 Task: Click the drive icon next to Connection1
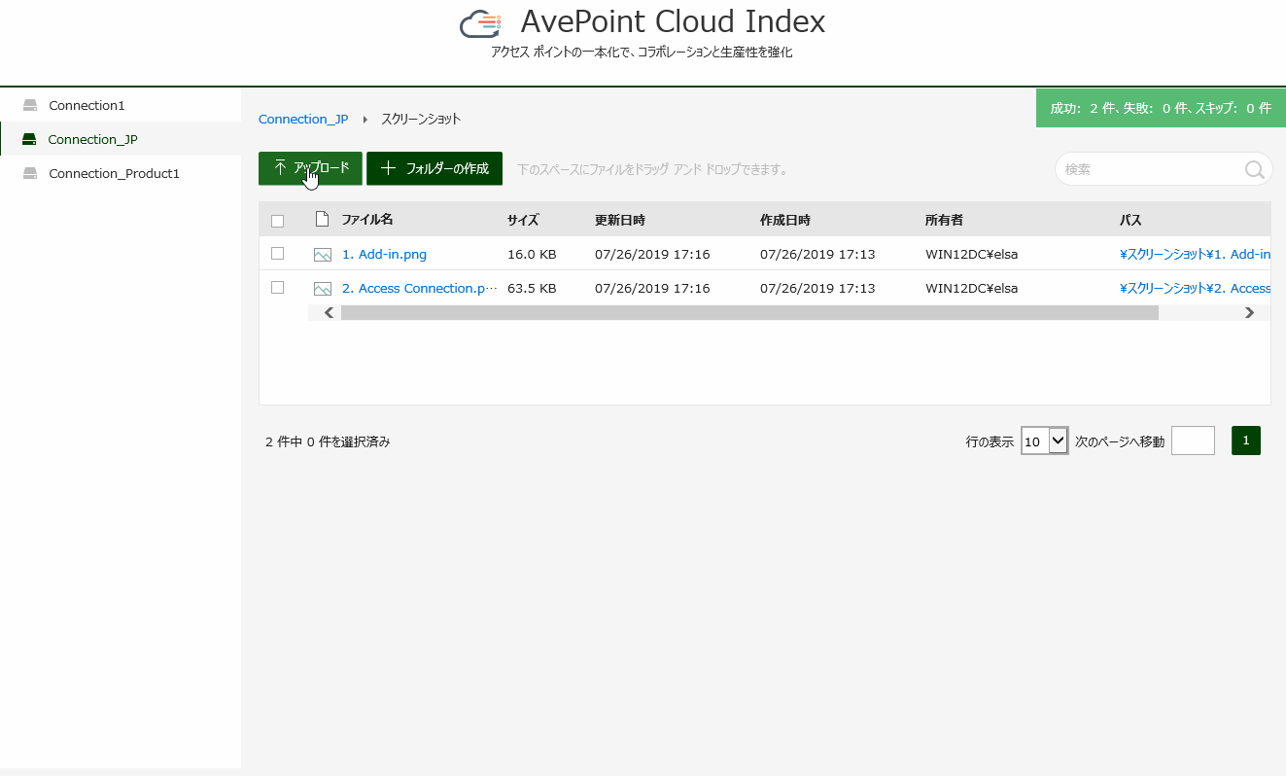pyautogui.click(x=29, y=105)
